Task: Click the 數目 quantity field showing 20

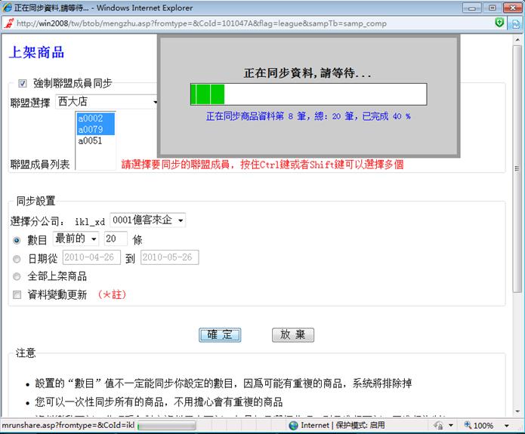Action: coord(116,239)
